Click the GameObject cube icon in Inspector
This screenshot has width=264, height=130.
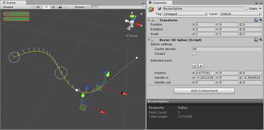(151, 9)
